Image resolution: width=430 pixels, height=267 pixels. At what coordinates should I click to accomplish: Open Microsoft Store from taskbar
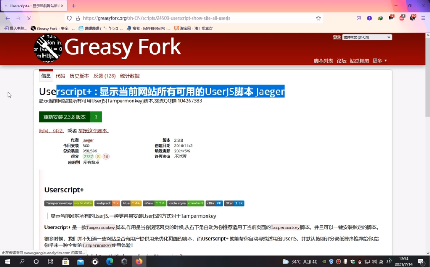tap(66, 261)
